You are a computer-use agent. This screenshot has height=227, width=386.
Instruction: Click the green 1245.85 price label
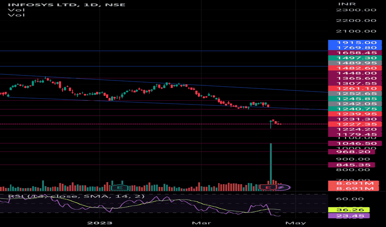(355, 99)
